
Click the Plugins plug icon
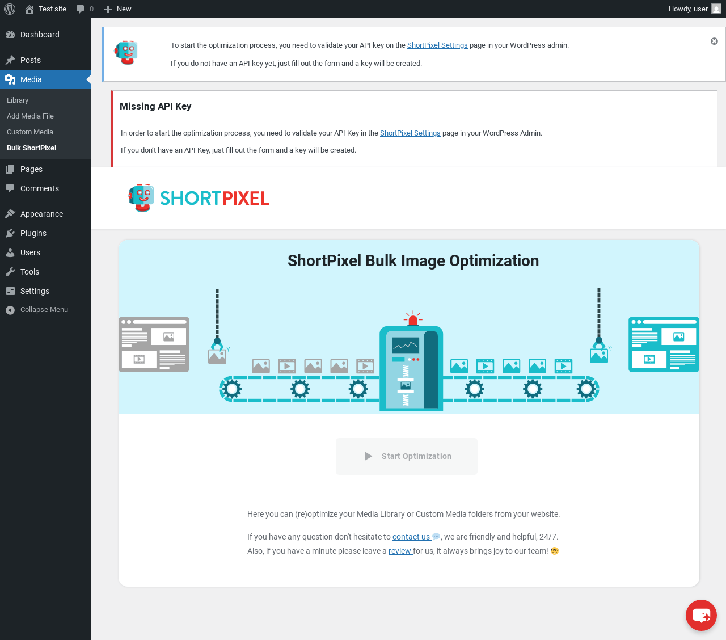point(10,233)
